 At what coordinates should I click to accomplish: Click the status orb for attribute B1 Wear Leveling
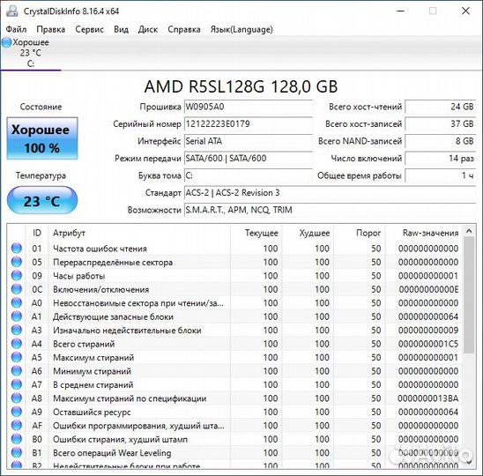(17, 452)
